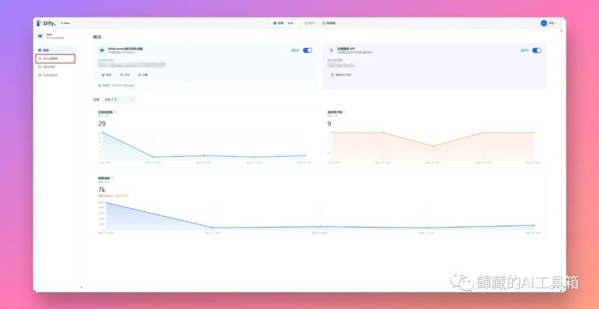This screenshot has height=309, width=599.
Task: Click info icon next to 活跃用户数
Action: click(x=344, y=112)
